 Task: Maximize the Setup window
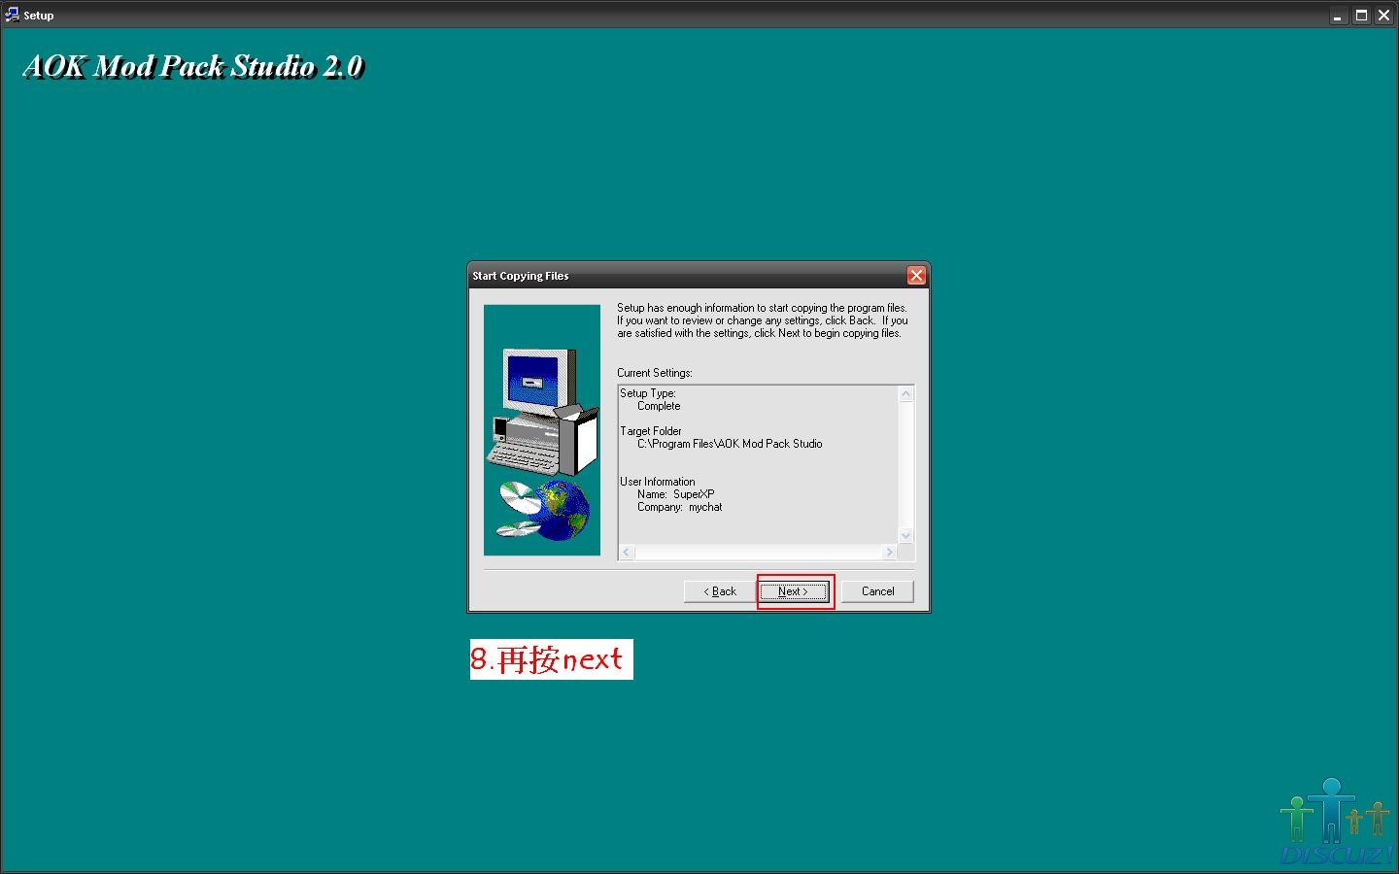tap(1361, 16)
